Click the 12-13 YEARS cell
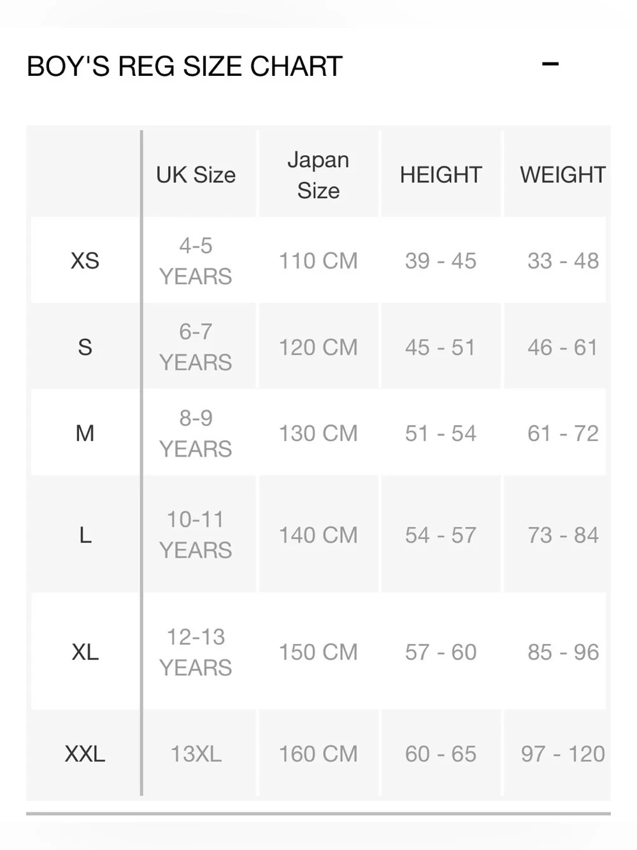Screen dimensions: 637x850 (196, 652)
